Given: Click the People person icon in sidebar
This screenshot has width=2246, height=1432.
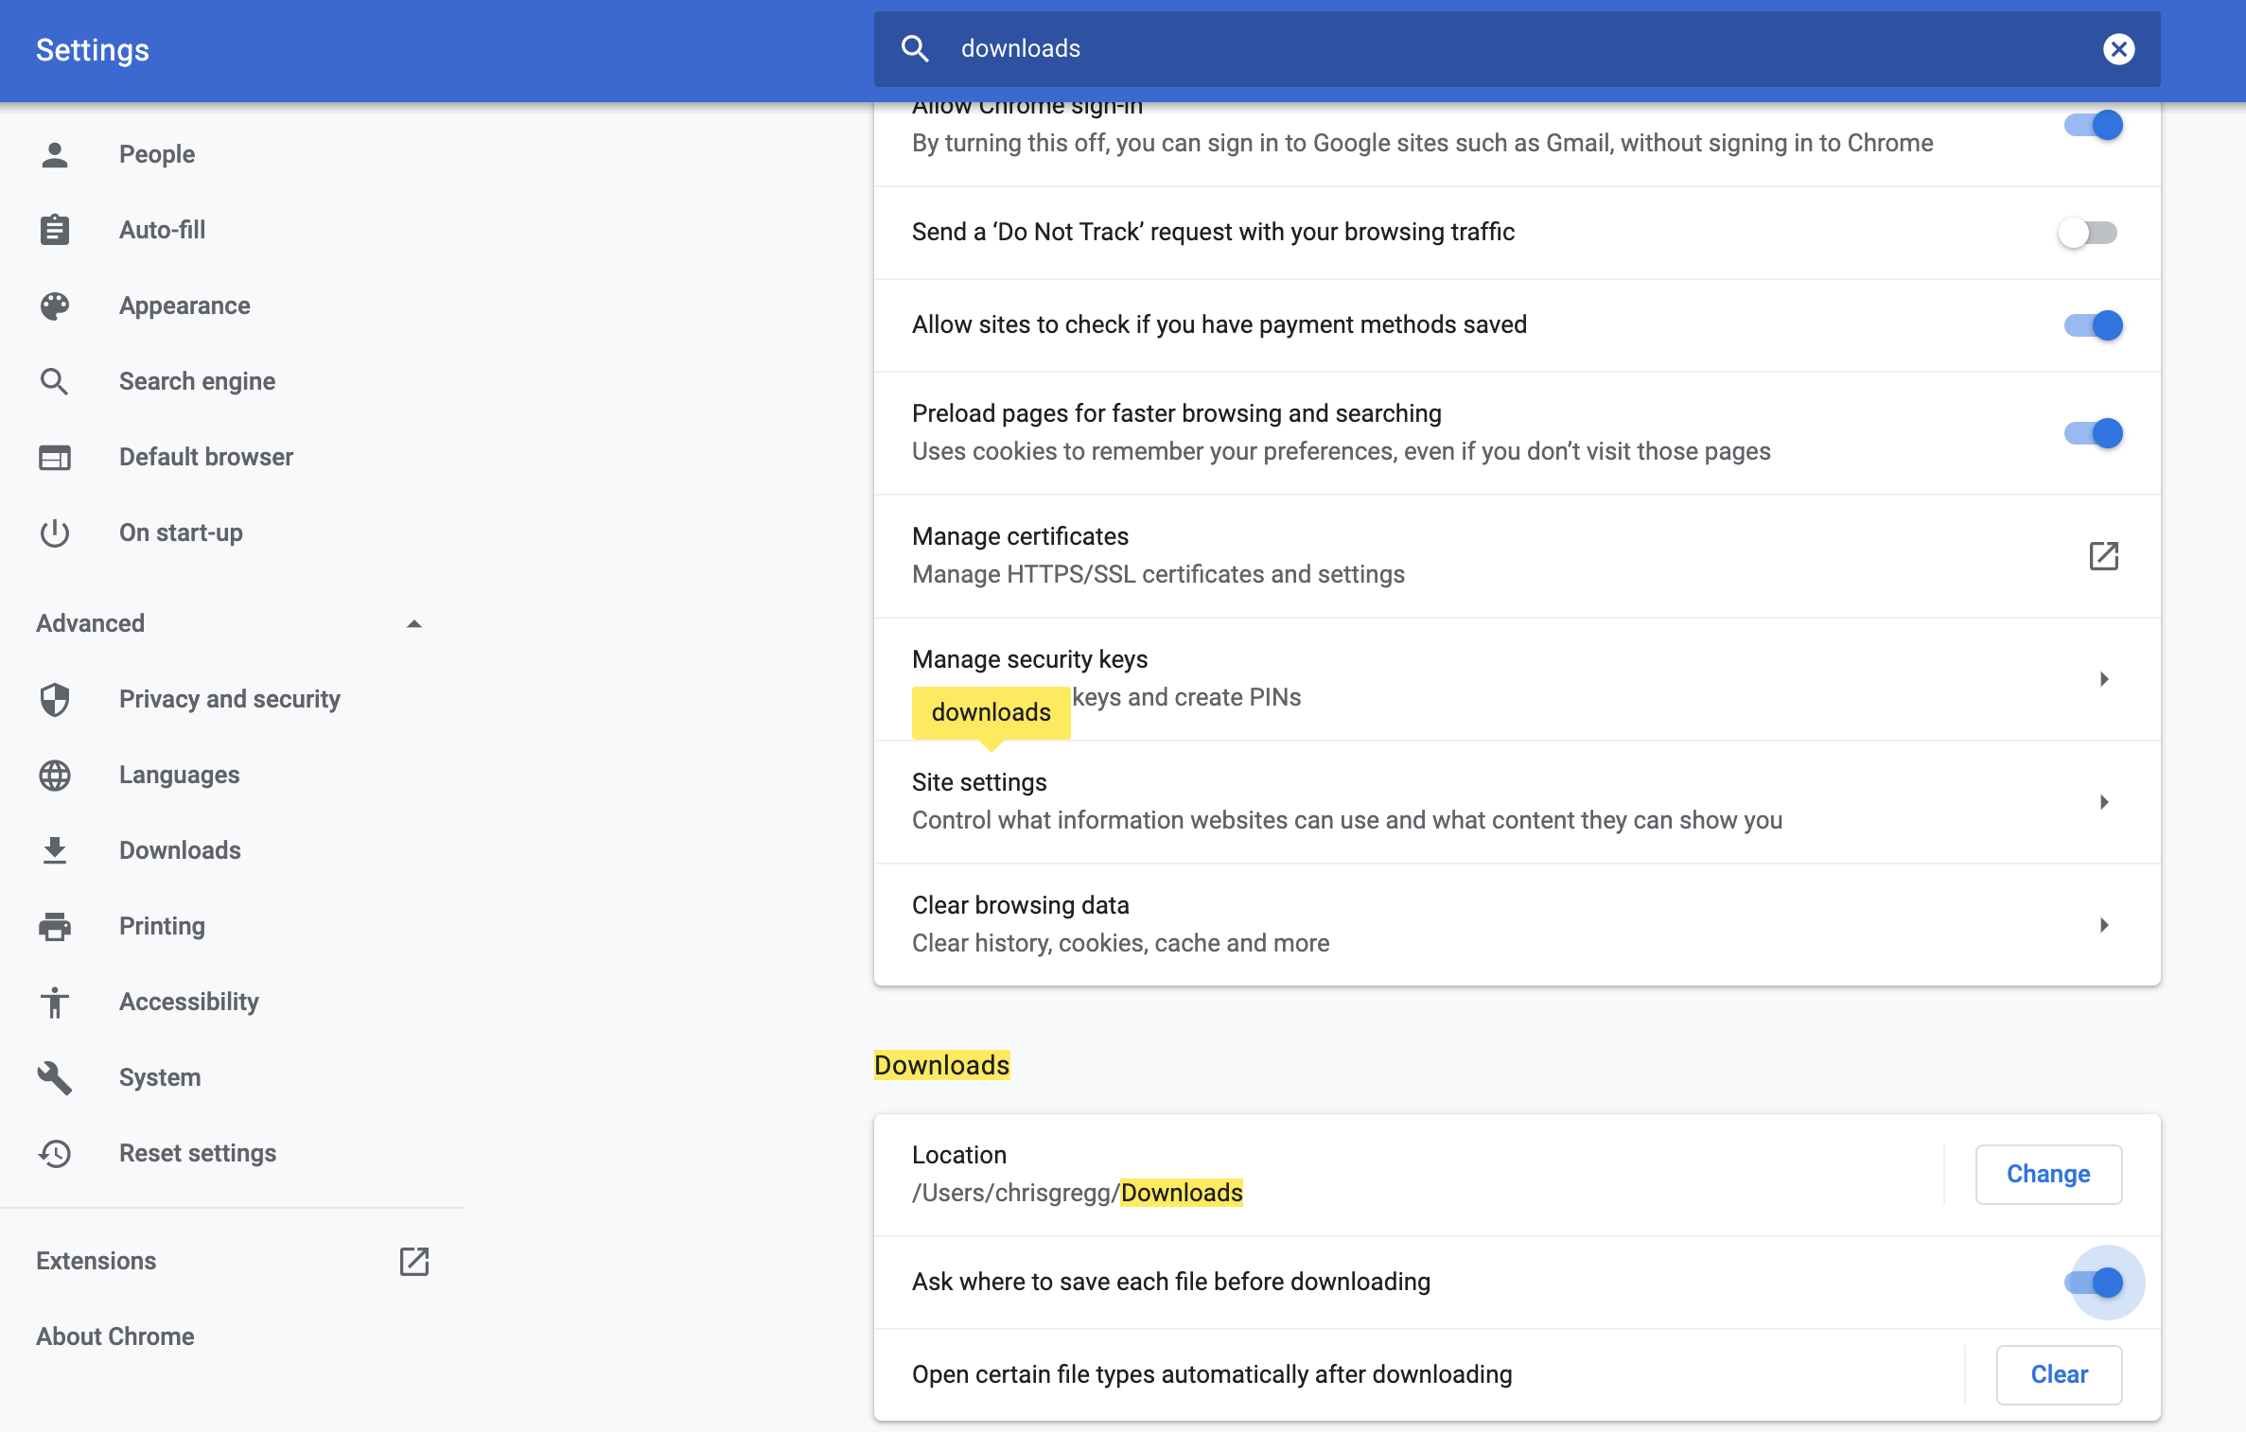Looking at the screenshot, I should pyautogui.click(x=55, y=154).
